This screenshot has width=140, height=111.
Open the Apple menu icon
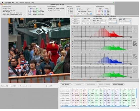[x=3, y=3]
